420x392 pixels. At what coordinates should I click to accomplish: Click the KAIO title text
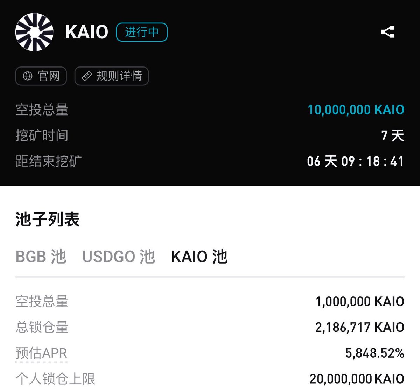click(86, 32)
